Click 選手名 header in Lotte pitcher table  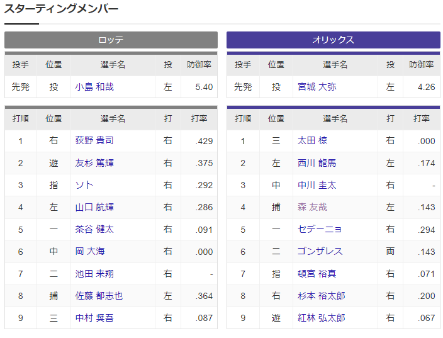(x=113, y=65)
